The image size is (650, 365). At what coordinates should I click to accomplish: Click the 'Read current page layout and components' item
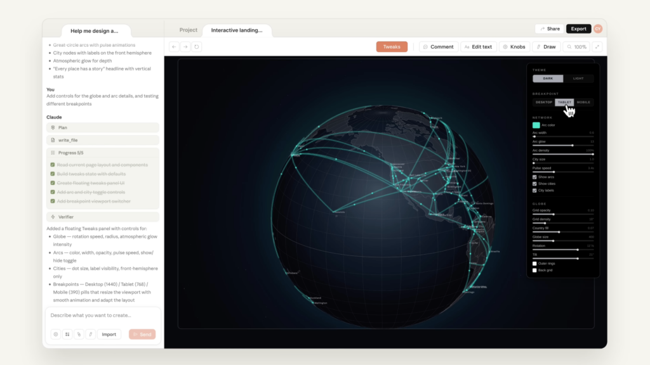[x=102, y=165]
